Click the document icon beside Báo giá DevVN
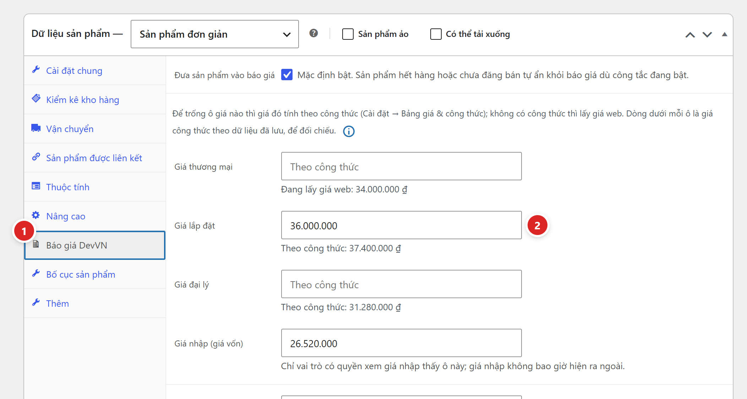Image resolution: width=747 pixels, height=399 pixels. [x=36, y=244]
